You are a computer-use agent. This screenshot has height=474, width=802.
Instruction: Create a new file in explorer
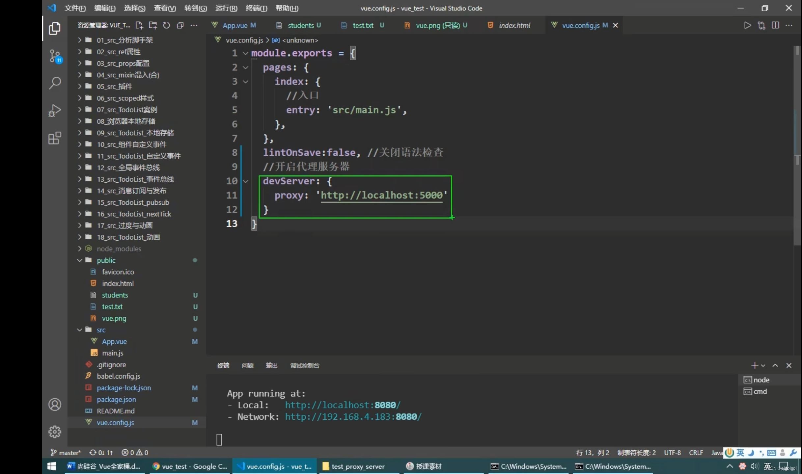(x=139, y=25)
